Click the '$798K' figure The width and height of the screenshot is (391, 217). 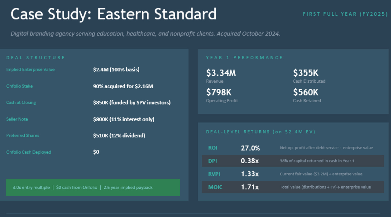coord(219,92)
